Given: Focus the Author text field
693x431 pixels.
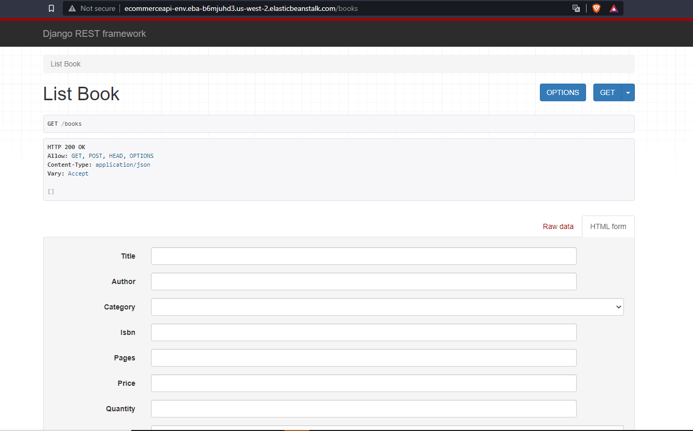Looking at the screenshot, I should pos(363,281).
